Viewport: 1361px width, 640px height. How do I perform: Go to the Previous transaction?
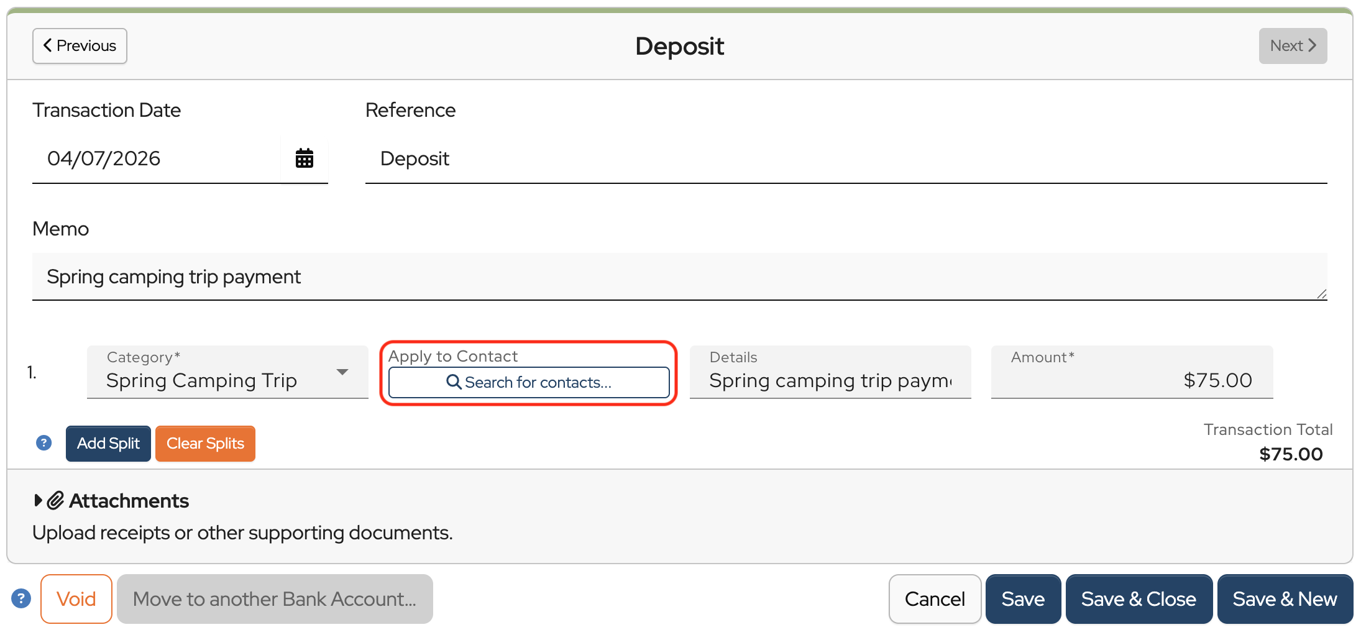click(x=80, y=46)
